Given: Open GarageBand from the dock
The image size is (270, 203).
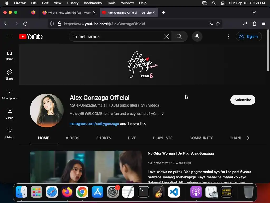Looking at the screenshot, I should click(158, 192).
